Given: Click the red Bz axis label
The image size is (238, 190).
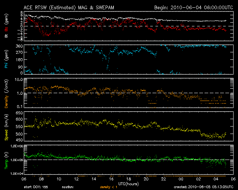Looking at the screenshot, I should [x=6, y=29].
